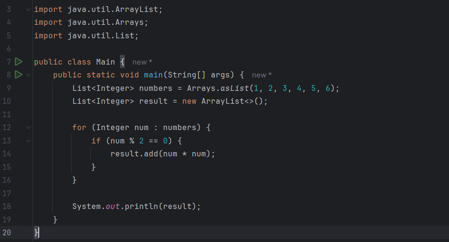Image resolution: width=449 pixels, height=242 pixels.
Task: Place cursor on empty line 17
Action: tap(241, 193)
